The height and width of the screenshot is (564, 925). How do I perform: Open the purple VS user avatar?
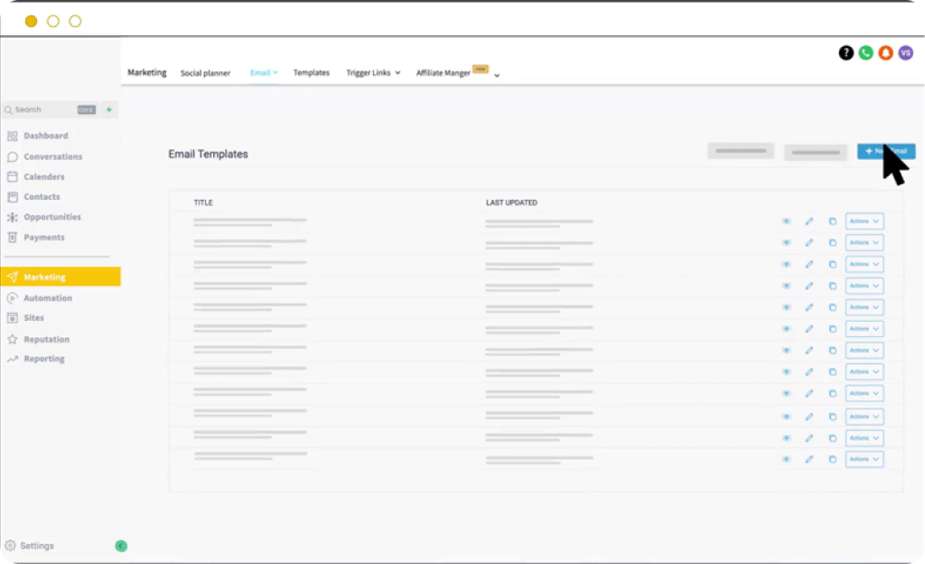[x=905, y=53]
